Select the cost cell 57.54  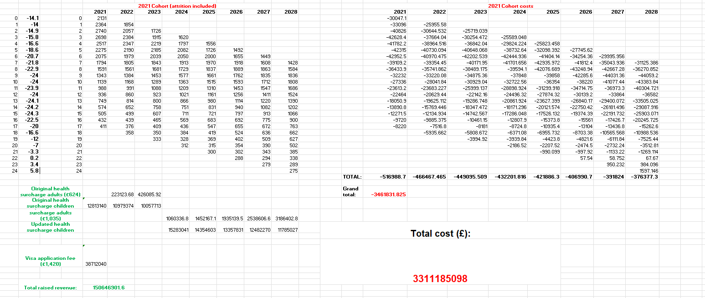[x=587, y=158]
